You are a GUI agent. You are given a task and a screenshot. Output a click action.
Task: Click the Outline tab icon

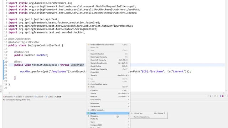[x=46, y=97]
